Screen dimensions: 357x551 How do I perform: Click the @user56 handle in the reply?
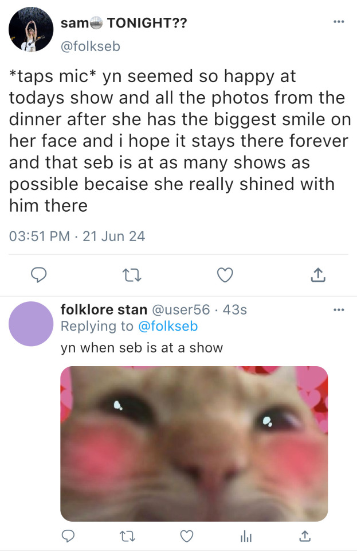(179, 310)
